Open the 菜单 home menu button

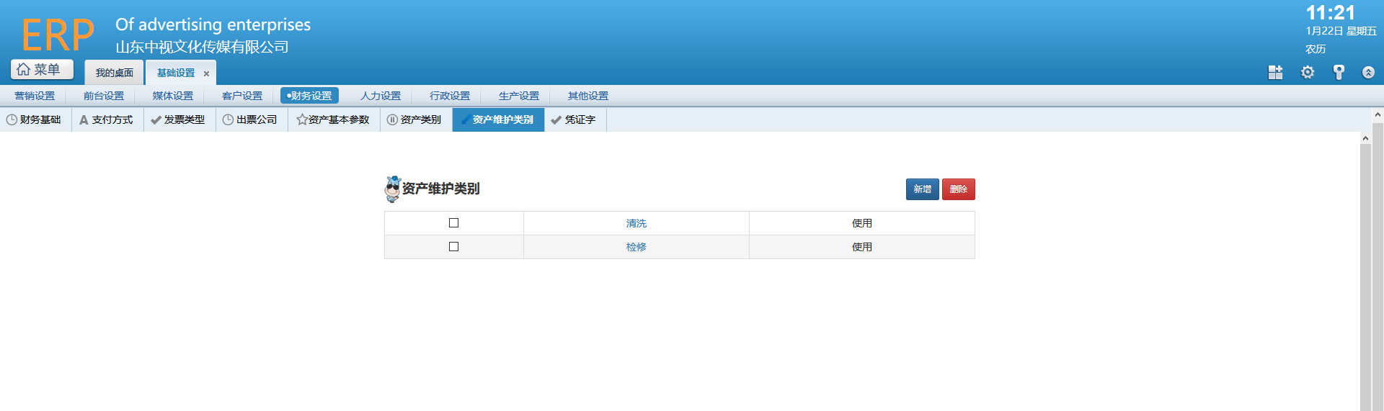point(42,69)
